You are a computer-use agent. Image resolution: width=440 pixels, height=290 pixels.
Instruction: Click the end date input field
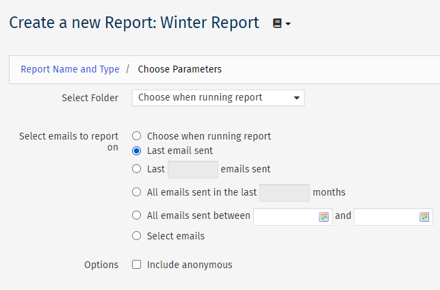coord(393,217)
